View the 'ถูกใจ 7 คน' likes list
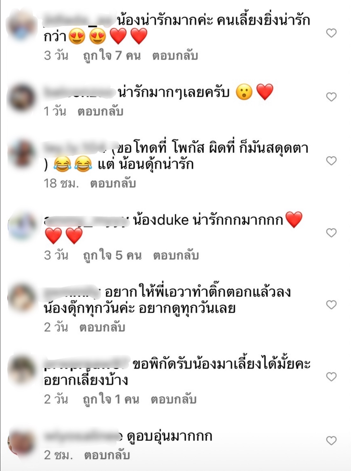The image size is (351, 471). pyautogui.click(x=112, y=56)
